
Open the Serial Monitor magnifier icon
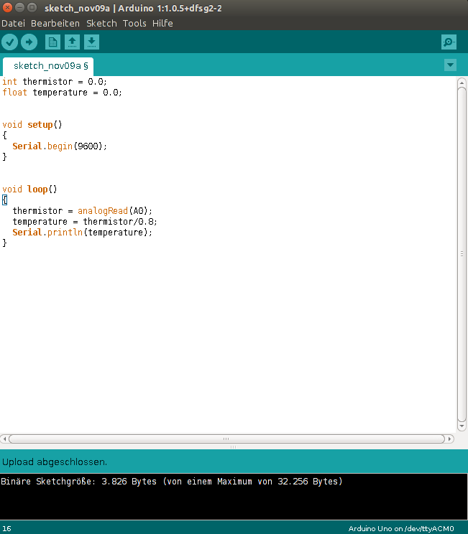pos(449,42)
